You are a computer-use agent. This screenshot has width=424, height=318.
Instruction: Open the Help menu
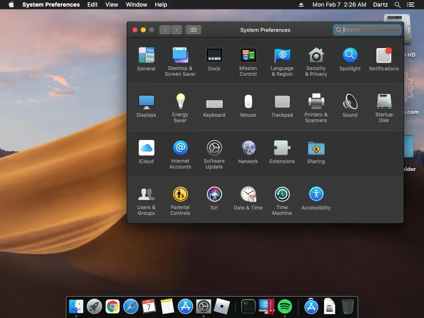pos(161,5)
